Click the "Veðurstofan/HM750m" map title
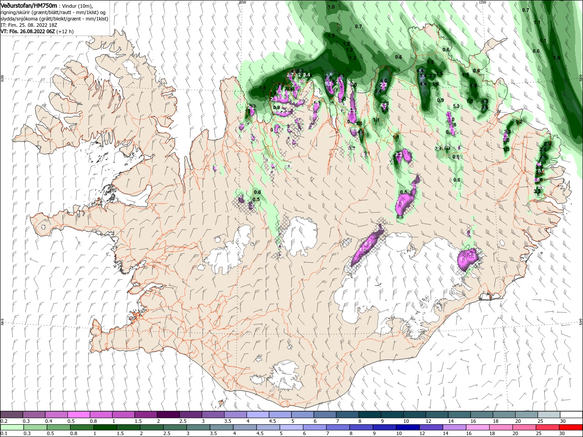The height and width of the screenshot is (437, 583). pos(29,5)
